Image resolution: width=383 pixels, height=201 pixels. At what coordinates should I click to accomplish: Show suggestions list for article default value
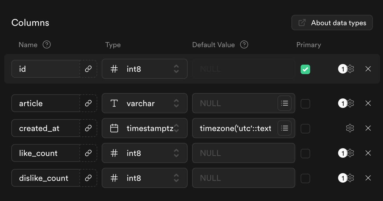(285, 103)
